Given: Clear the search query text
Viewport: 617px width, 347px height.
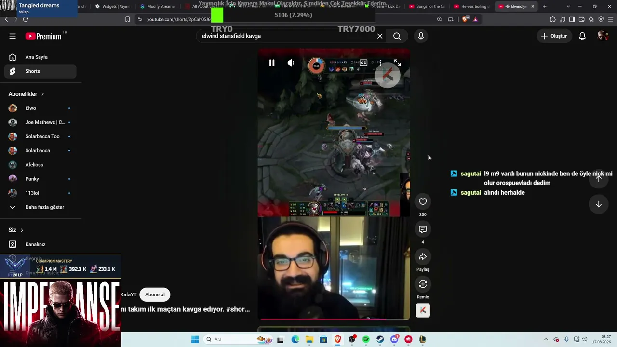Looking at the screenshot, I should (x=380, y=36).
